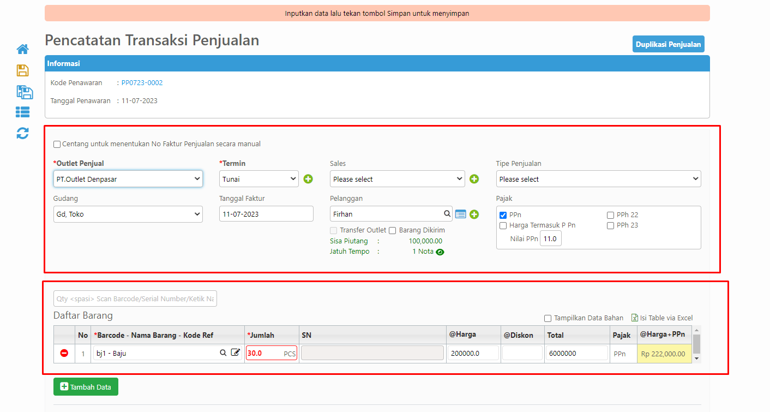Click Duplikasi Penjualan button
This screenshot has width=770, height=412.
point(669,44)
